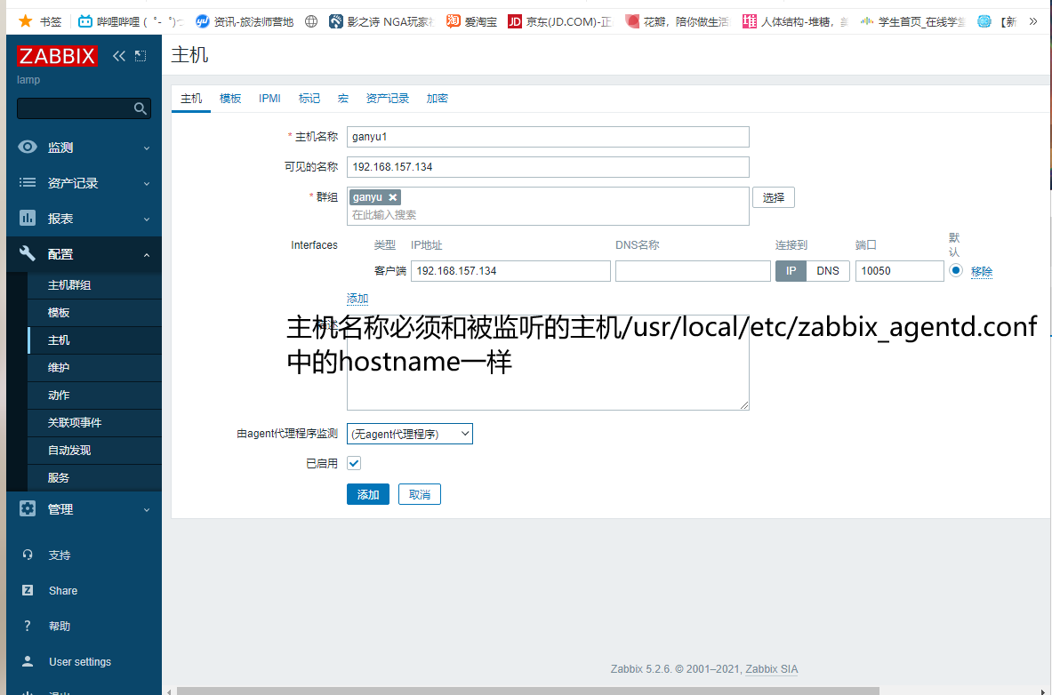Collapse the 配置 menu section

pos(147,254)
